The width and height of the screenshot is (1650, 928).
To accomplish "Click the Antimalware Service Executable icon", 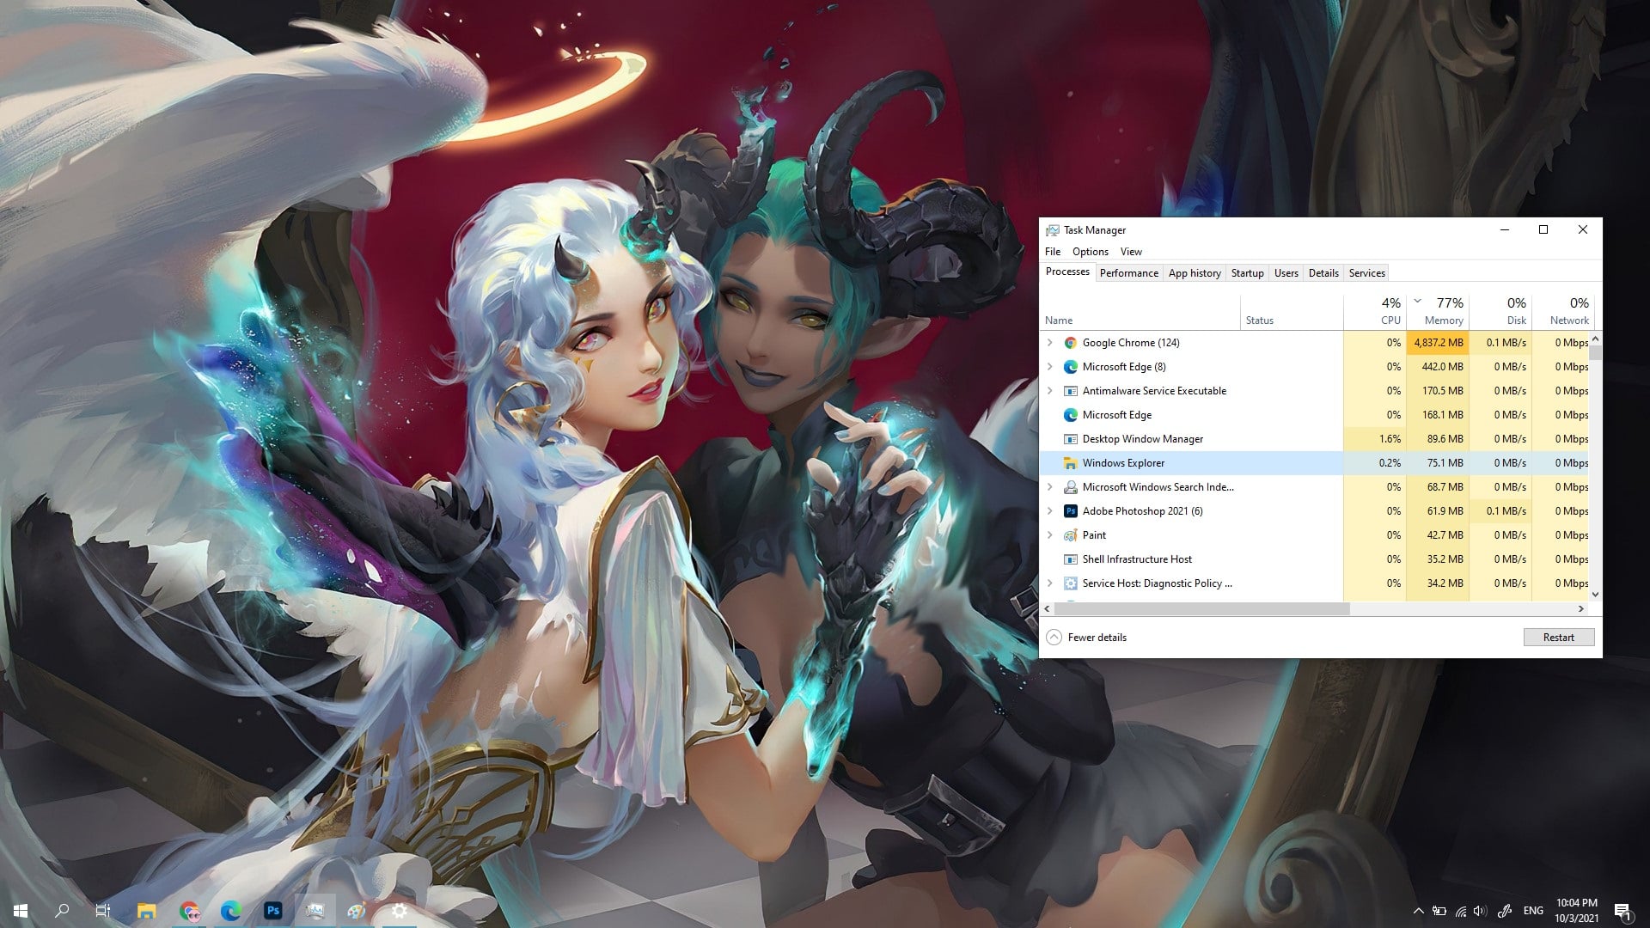I will 1070,391.
